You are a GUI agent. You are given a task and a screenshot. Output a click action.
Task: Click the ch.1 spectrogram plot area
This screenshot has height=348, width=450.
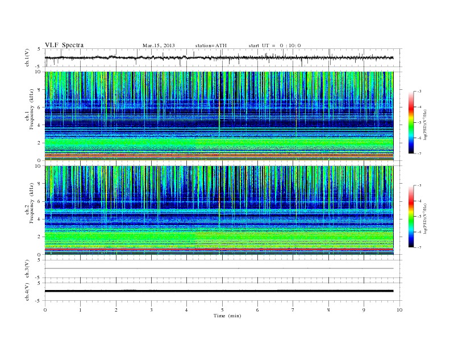pos(219,116)
